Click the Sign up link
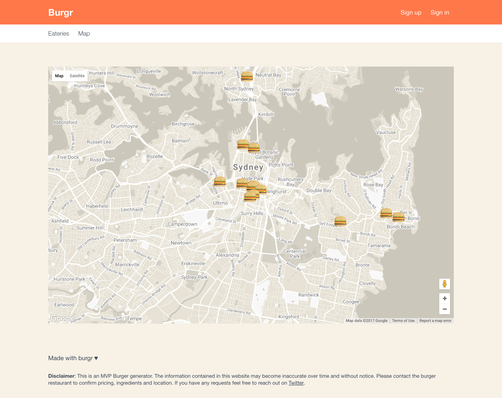This screenshot has height=398, width=502. (x=411, y=13)
